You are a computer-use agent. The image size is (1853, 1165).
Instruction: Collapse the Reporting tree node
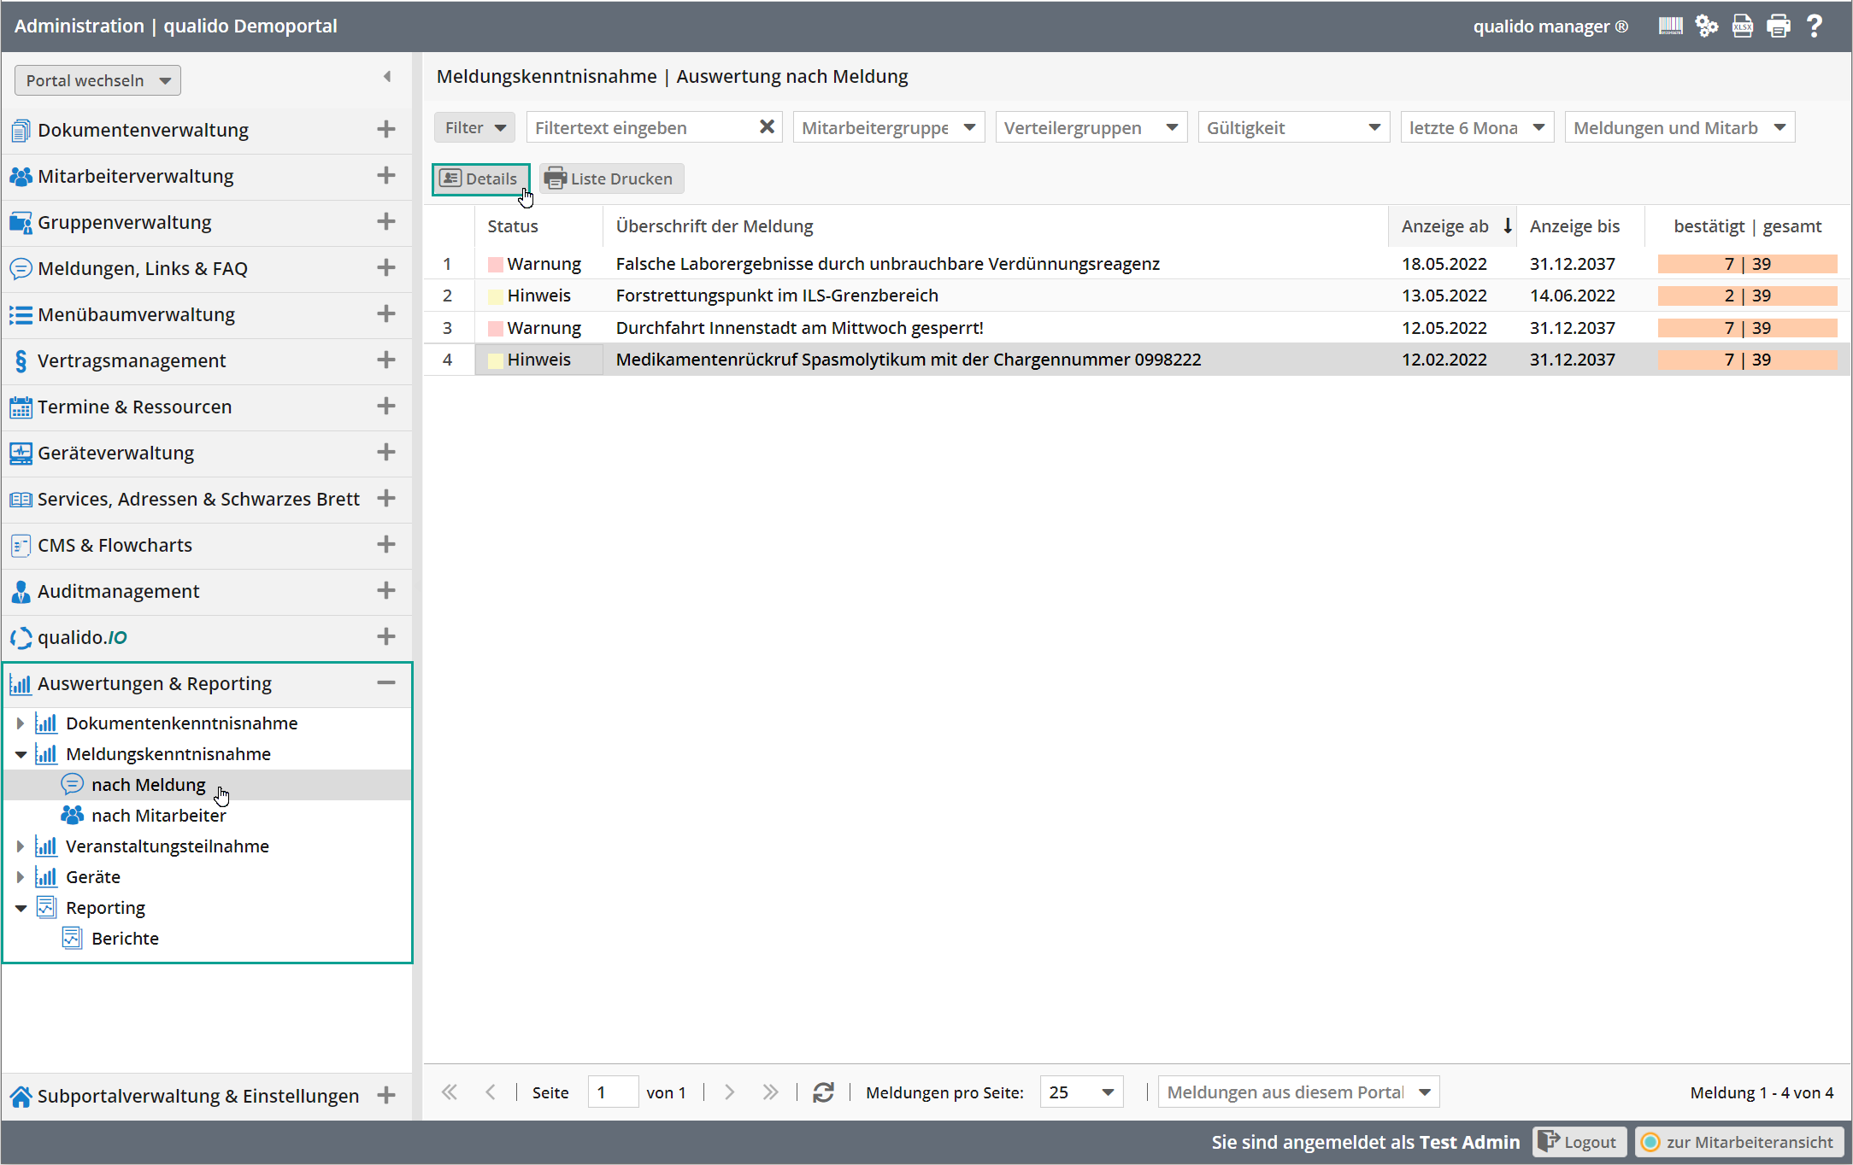[21, 907]
